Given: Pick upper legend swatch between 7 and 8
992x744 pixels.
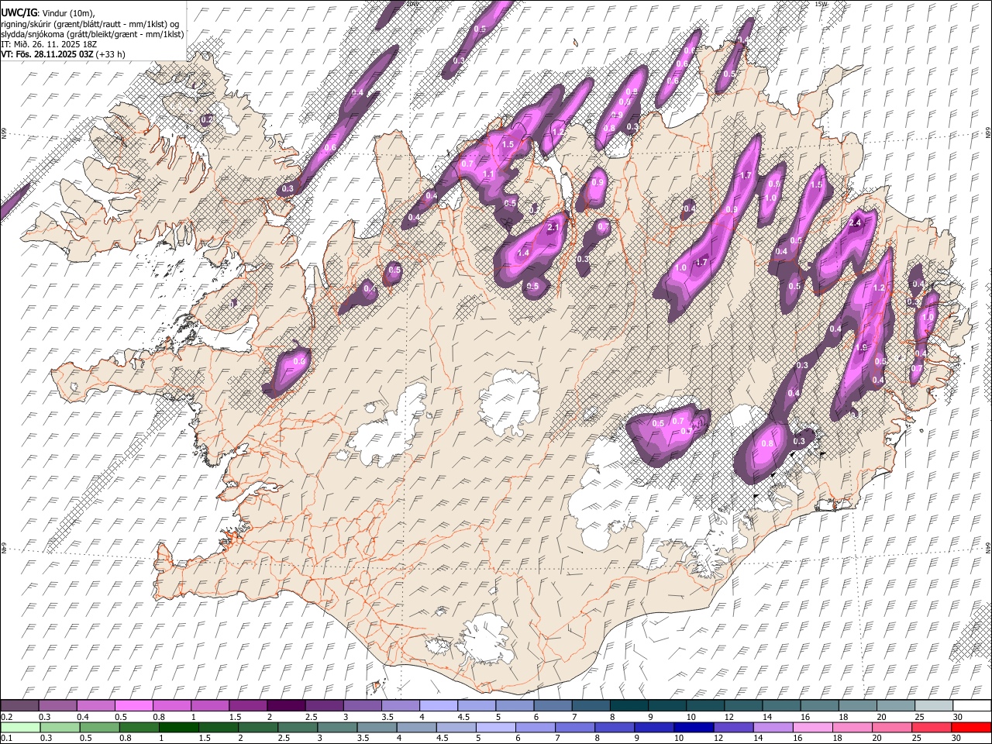Looking at the screenshot, I should pyautogui.click(x=591, y=705).
